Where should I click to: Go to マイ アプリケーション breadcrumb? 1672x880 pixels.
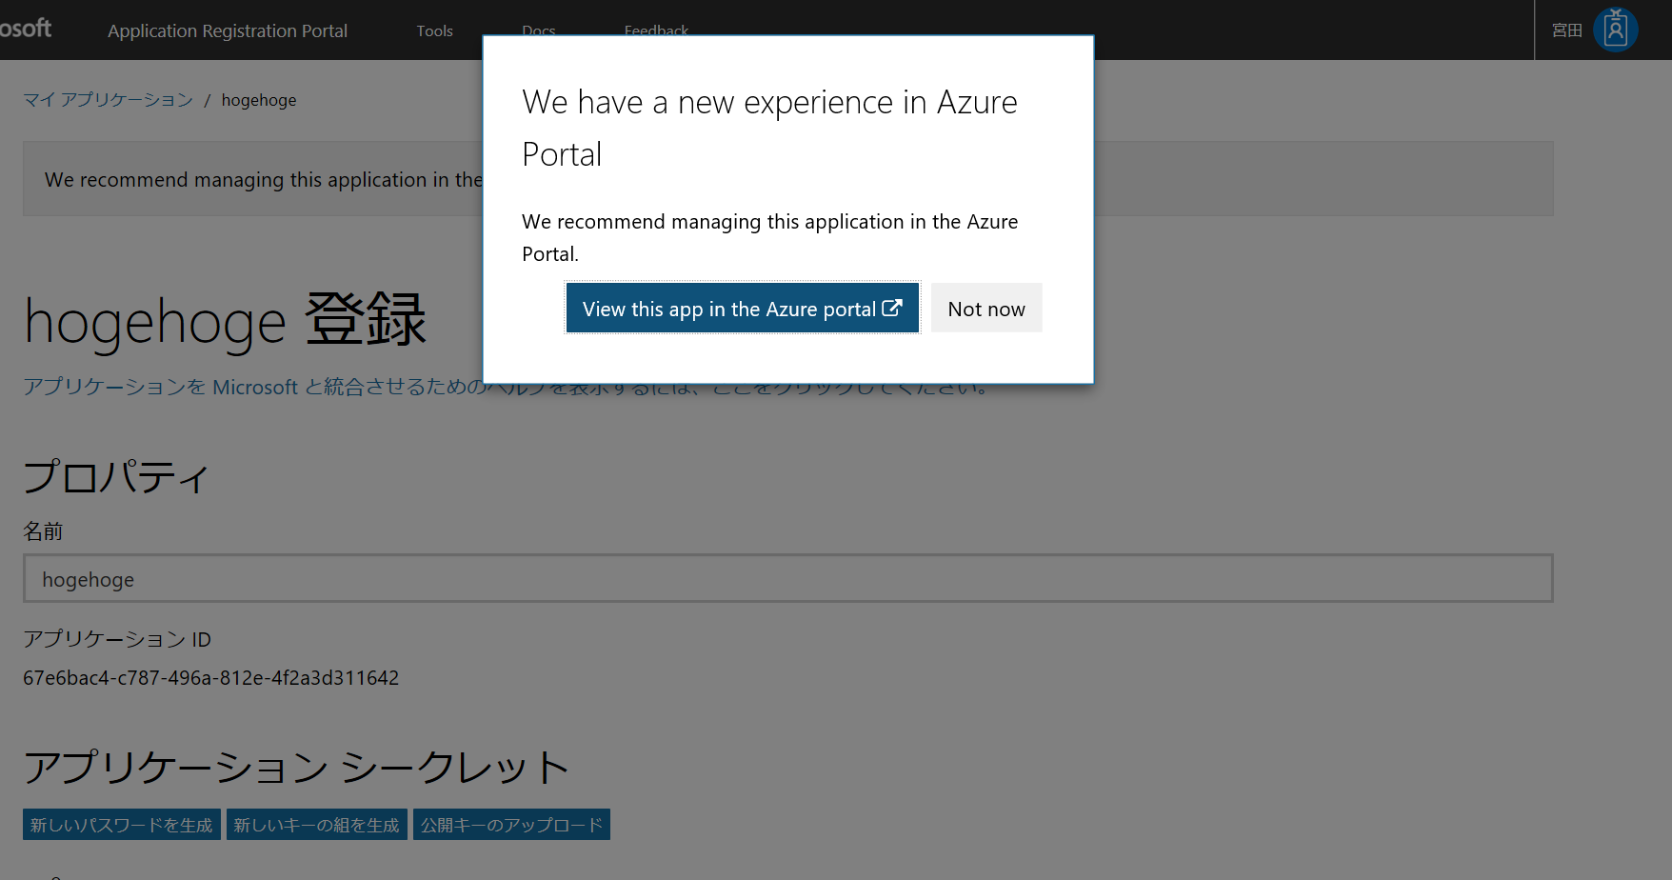coord(109,100)
